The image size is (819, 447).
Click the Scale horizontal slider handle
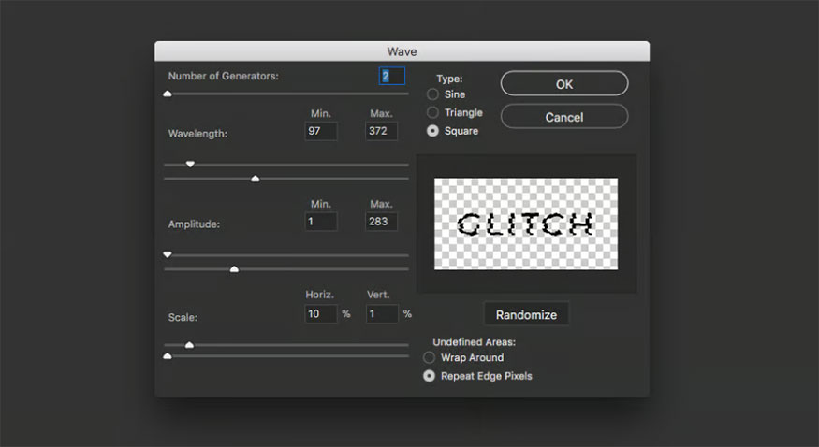click(x=189, y=345)
